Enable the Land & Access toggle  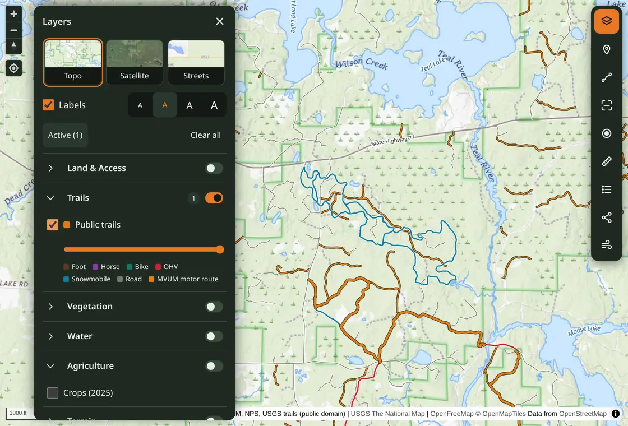(x=214, y=168)
